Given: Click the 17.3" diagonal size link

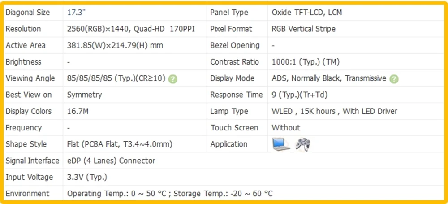Looking at the screenshot, I should [x=74, y=12].
